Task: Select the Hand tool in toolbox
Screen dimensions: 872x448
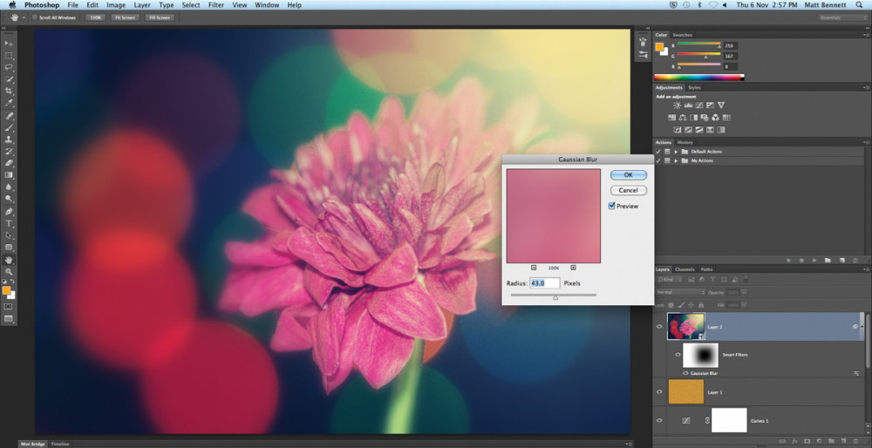Action: (9, 260)
